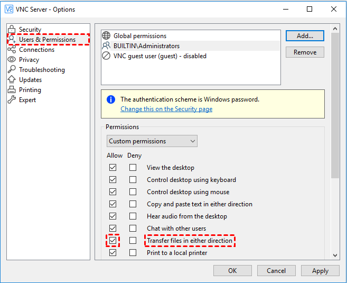Check Deny for Chat with other users
Image resolution: width=347 pixels, height=283 pixels.
(133, 228)
